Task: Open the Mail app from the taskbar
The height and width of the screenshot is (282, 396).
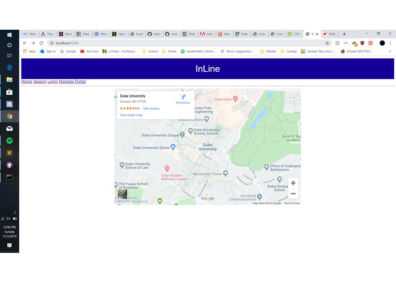Action: pyautogui.click(x=9, y=128)
